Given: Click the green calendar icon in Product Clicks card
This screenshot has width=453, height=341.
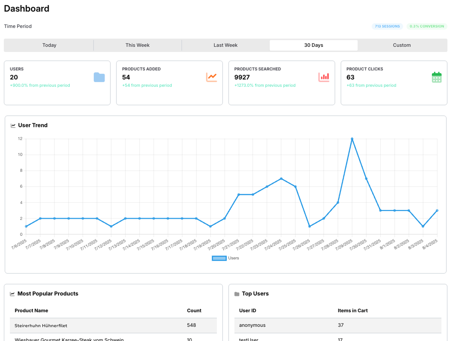Looking at the screenshot, I should tap(436, 77).
